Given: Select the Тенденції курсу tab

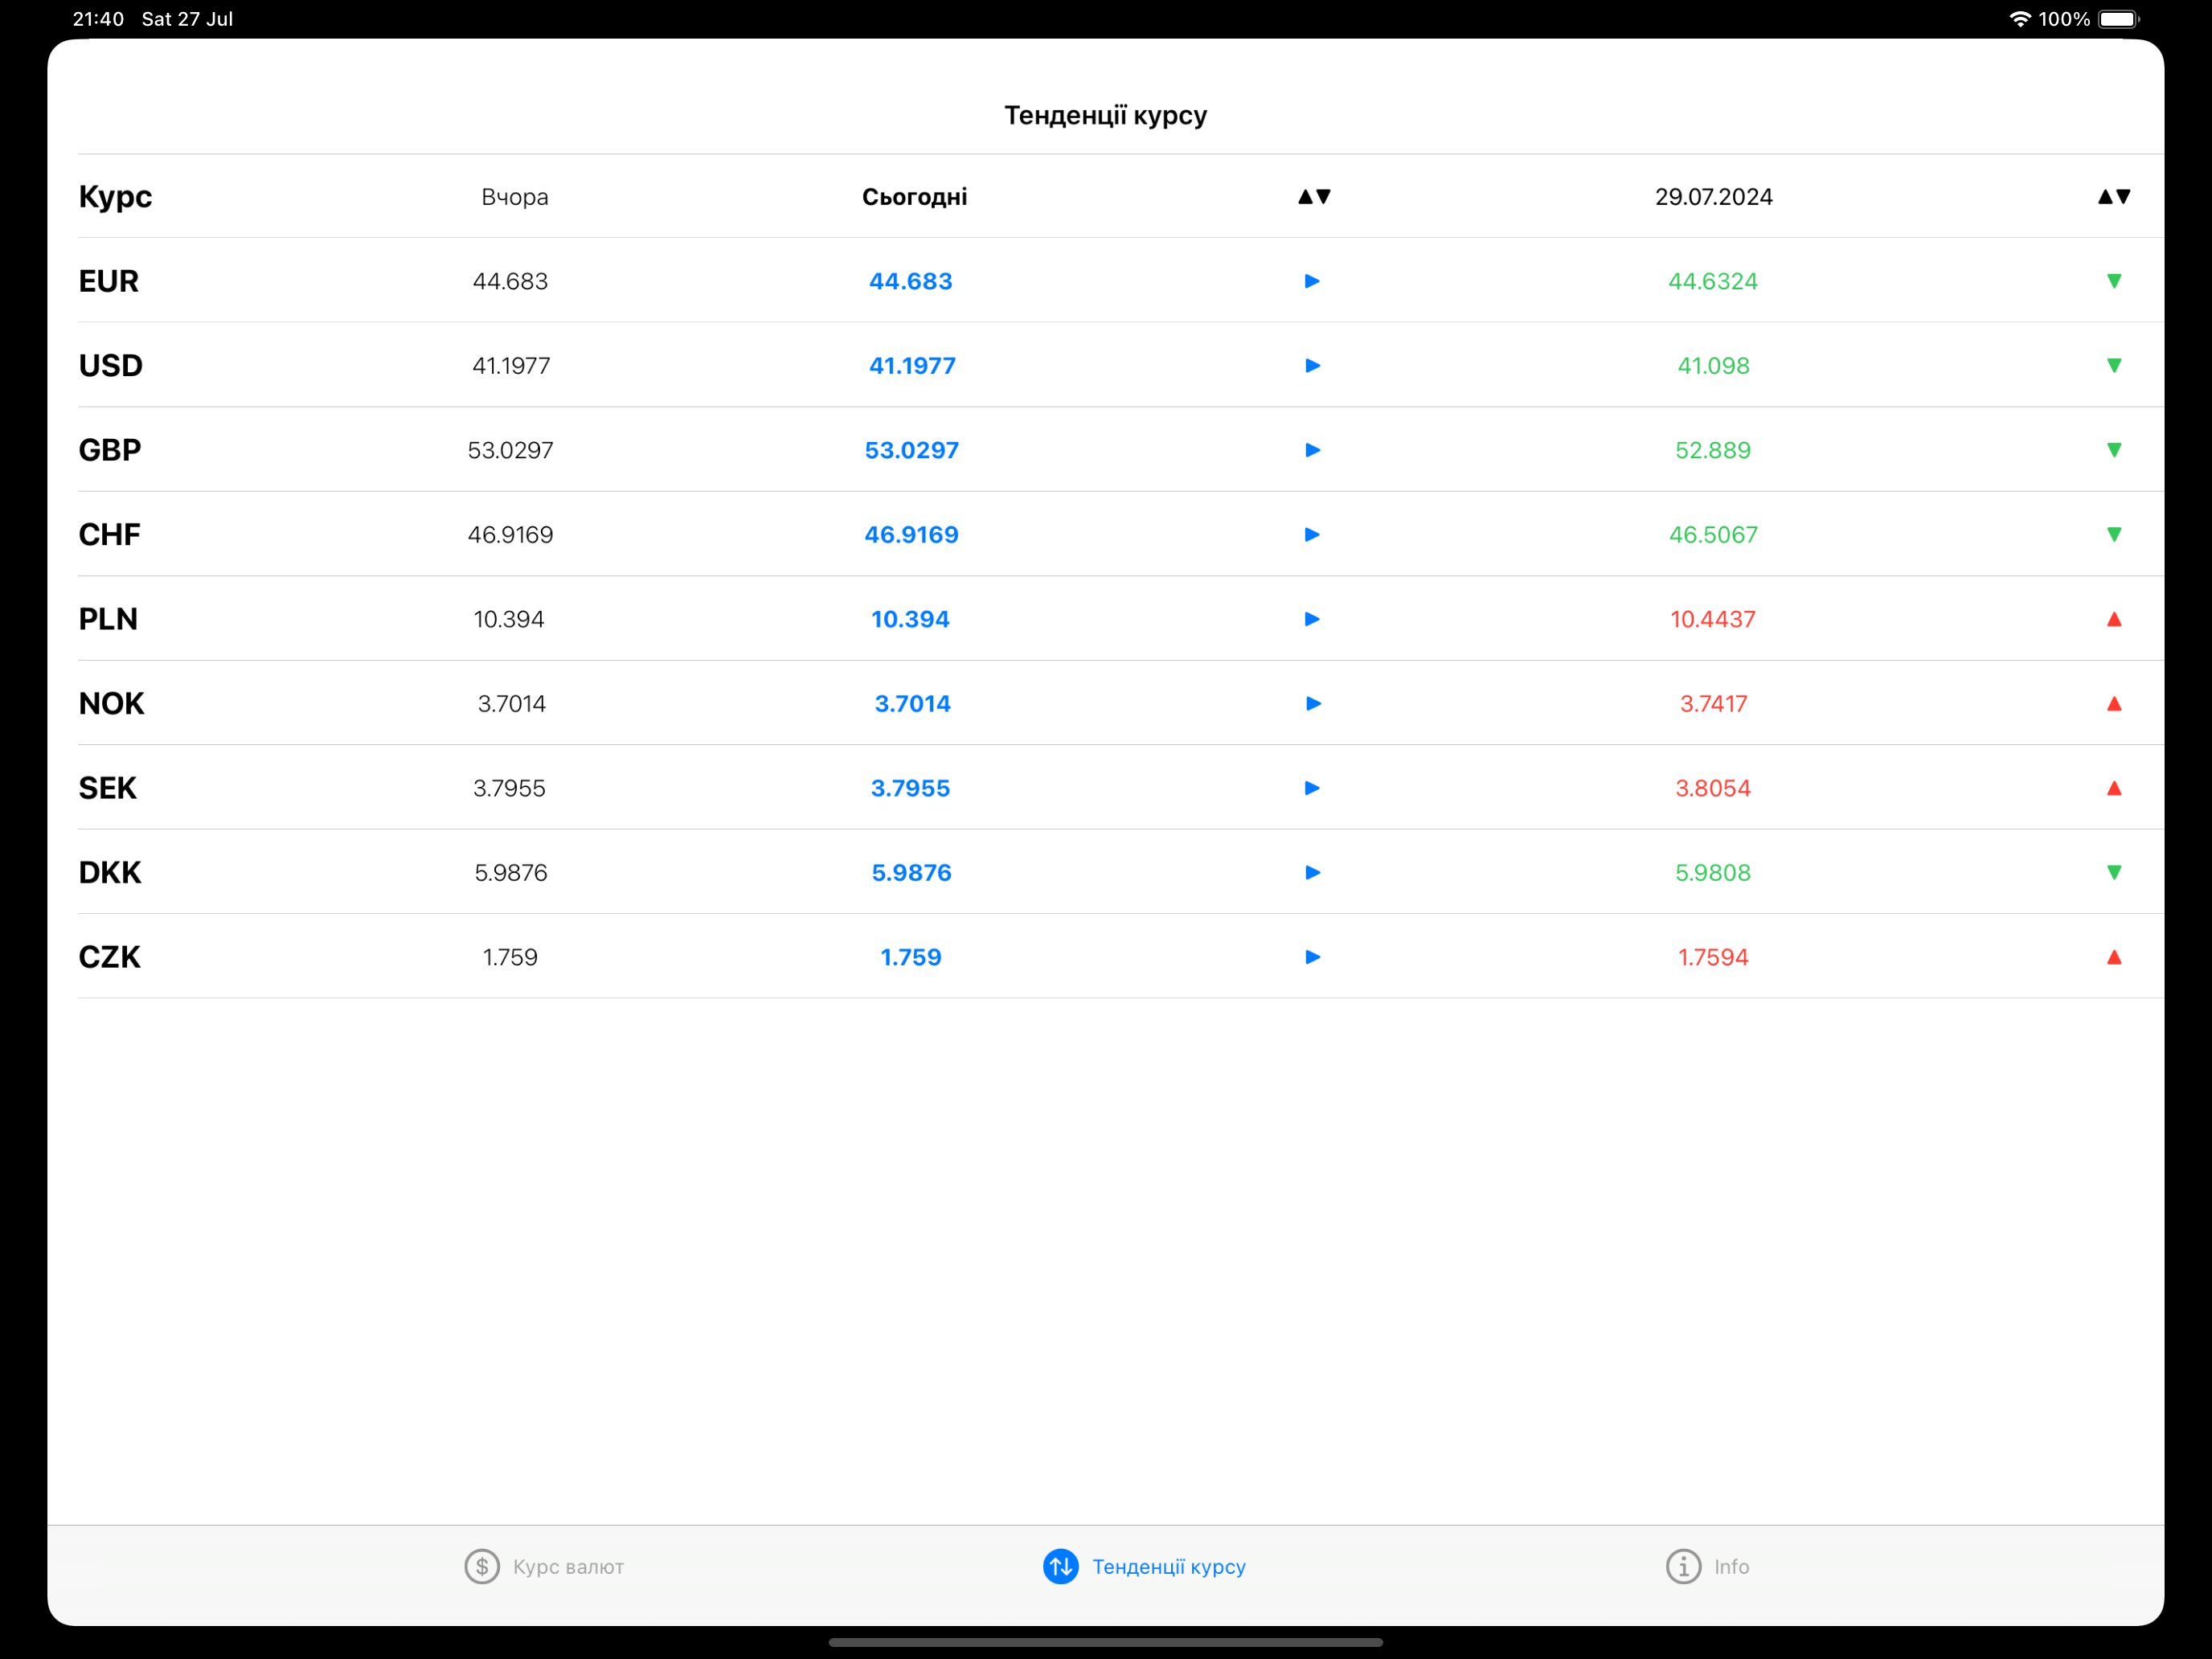Looking at the screenshot, I should pyautogui.click(x=1144, y=1566).
